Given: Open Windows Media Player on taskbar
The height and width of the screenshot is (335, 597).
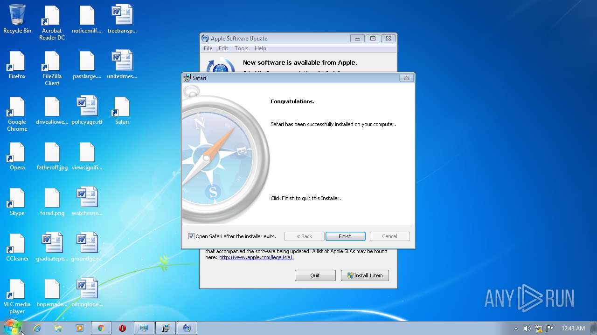Looking at the screenshot, I should (x=80, y=328).
